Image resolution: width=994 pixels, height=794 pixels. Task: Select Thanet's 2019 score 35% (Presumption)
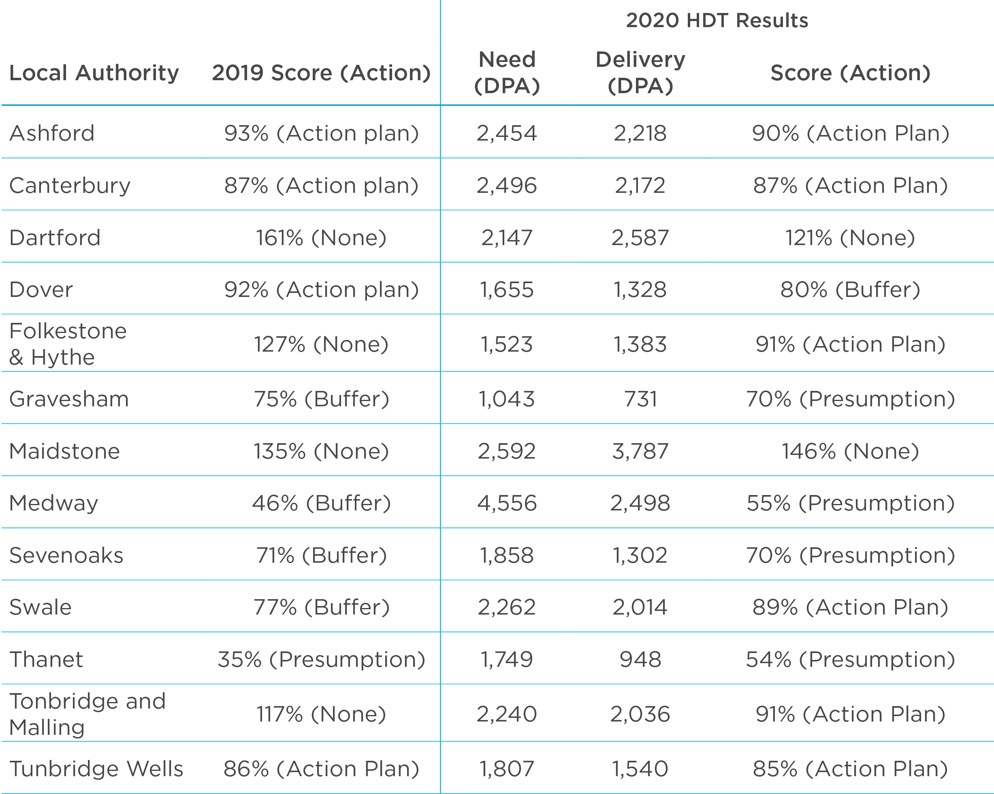(x=321, y=660)
